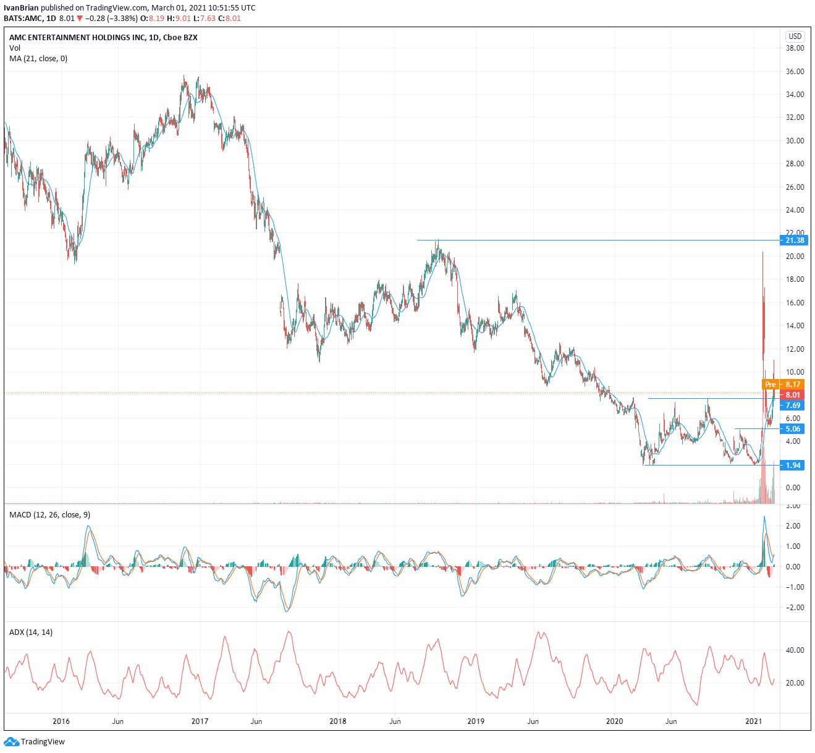The height and width of the screenshot is (753, 815).
Task: Click the 30.00 price axis value
Action: click(795, 141)
